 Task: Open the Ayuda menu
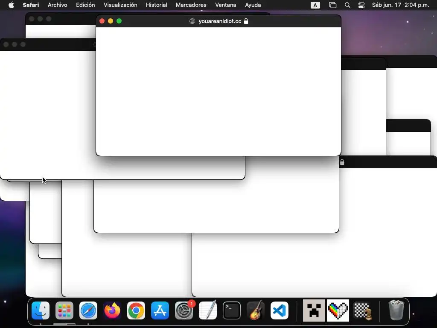pos(253,5)
